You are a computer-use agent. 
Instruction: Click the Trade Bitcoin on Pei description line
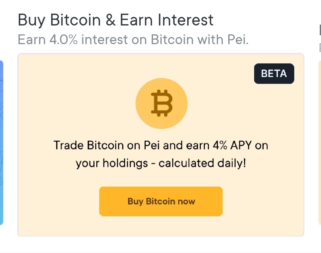[161, 145]
